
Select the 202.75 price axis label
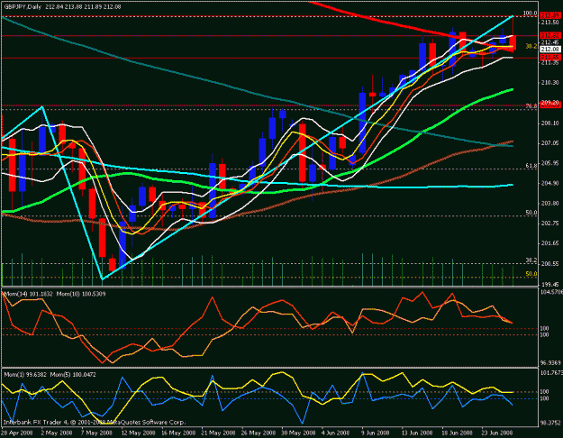pyautogui.click(x=549, y=224)
